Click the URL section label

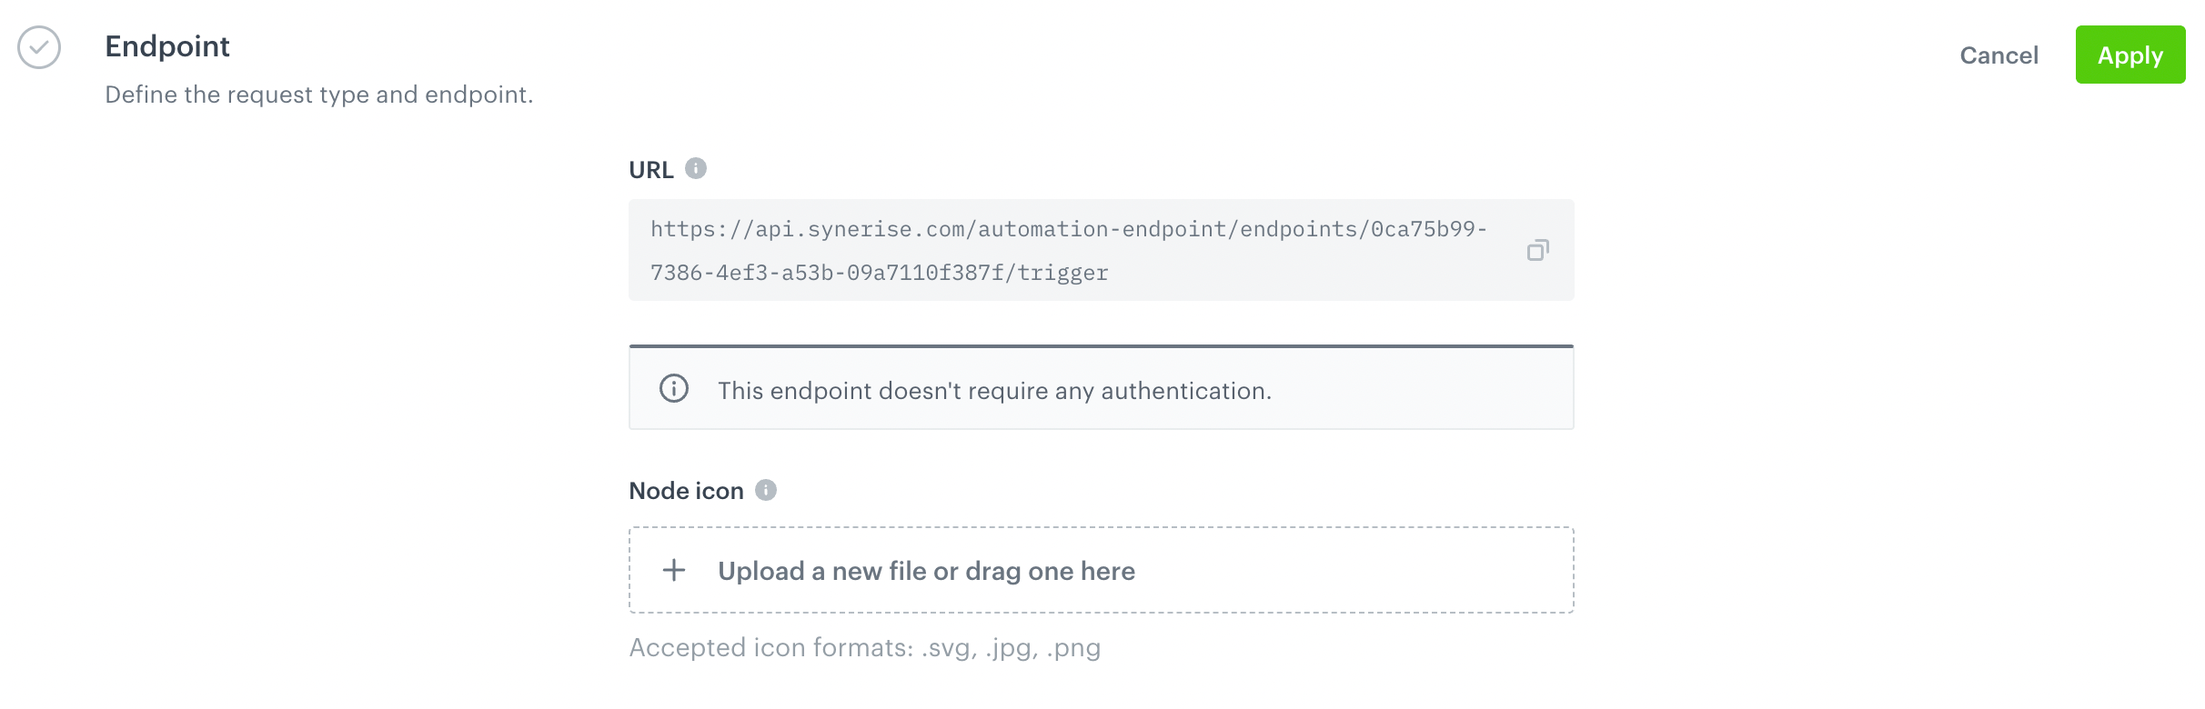coord(651,168)
